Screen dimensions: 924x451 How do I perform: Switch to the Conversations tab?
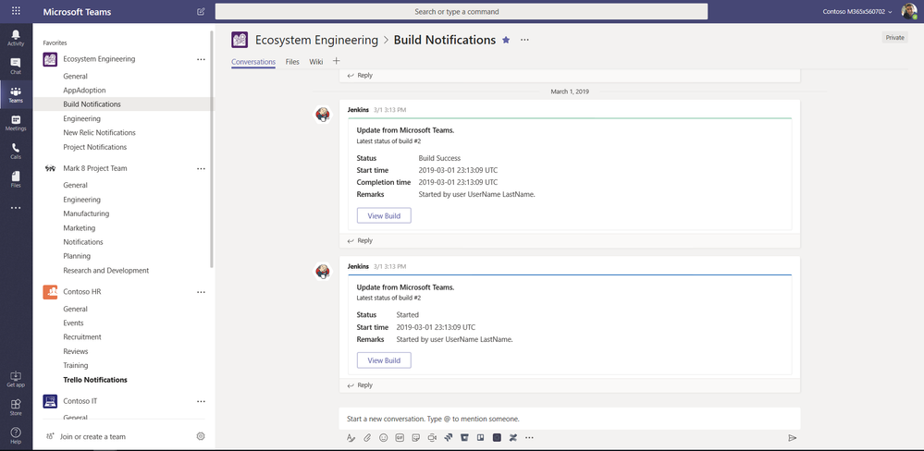coord(253,62)
